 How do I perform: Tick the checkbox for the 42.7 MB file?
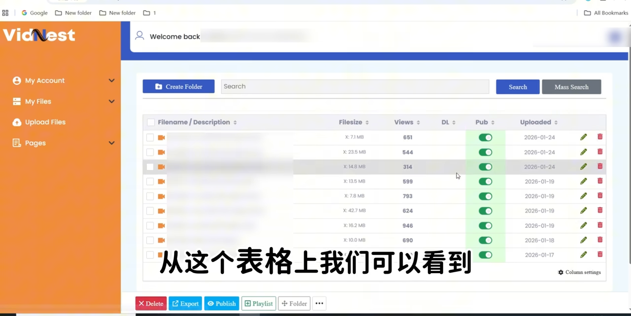pos(150,211)
